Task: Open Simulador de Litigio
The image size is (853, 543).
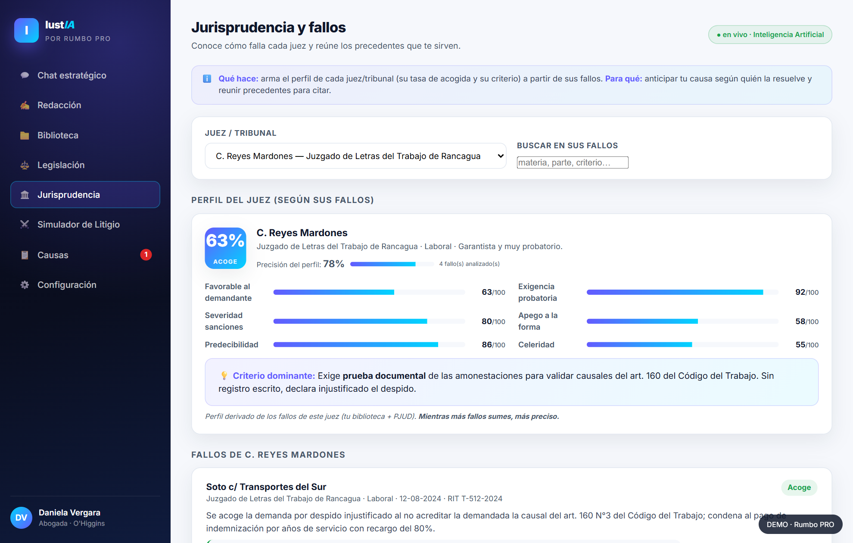Action: pyautogui.click(x=85, y=225)
